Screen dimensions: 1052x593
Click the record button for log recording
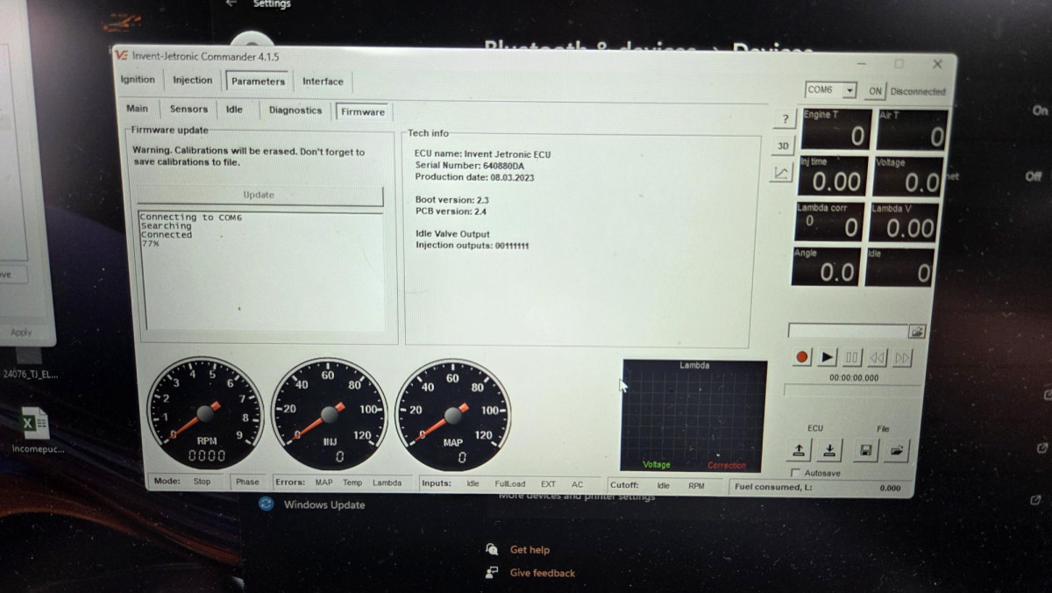pyautogui.click(x=801, y=357)
